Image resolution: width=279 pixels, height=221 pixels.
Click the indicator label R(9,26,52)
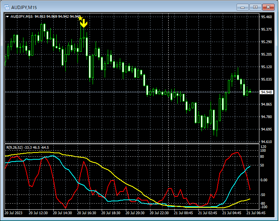15,148
